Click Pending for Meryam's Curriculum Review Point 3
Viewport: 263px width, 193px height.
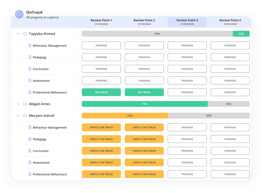pyautogui.click(x=187, y=151)
